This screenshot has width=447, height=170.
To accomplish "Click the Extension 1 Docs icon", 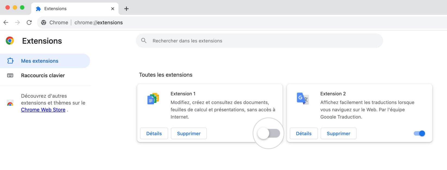I will point(153,99).
